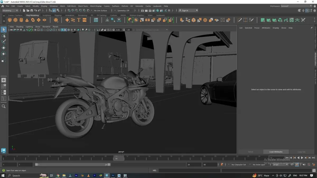Select the Lasso tool in the toolbox
Viewport: 317px width, 178px height.
(4, 36)
